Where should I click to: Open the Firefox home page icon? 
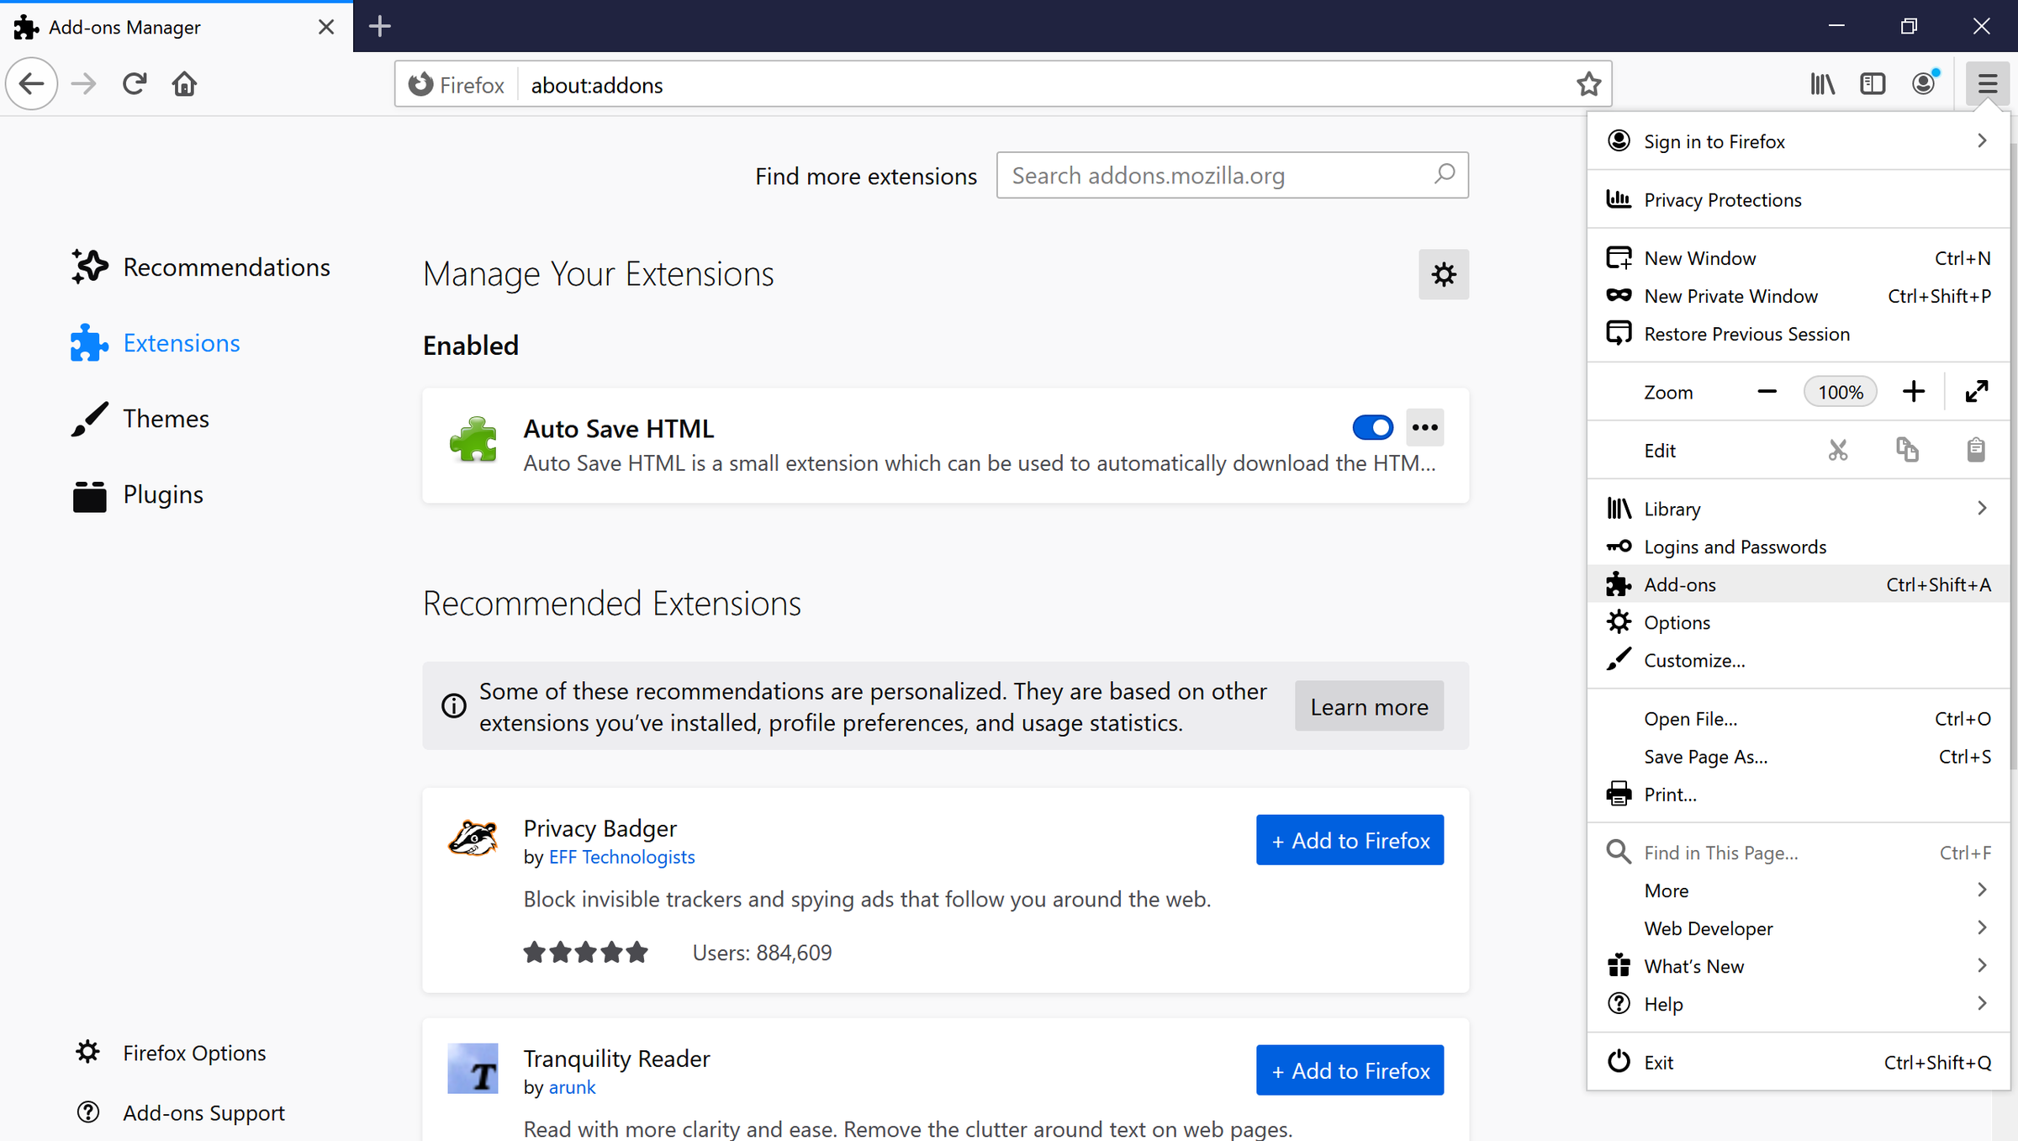point(184,84)
